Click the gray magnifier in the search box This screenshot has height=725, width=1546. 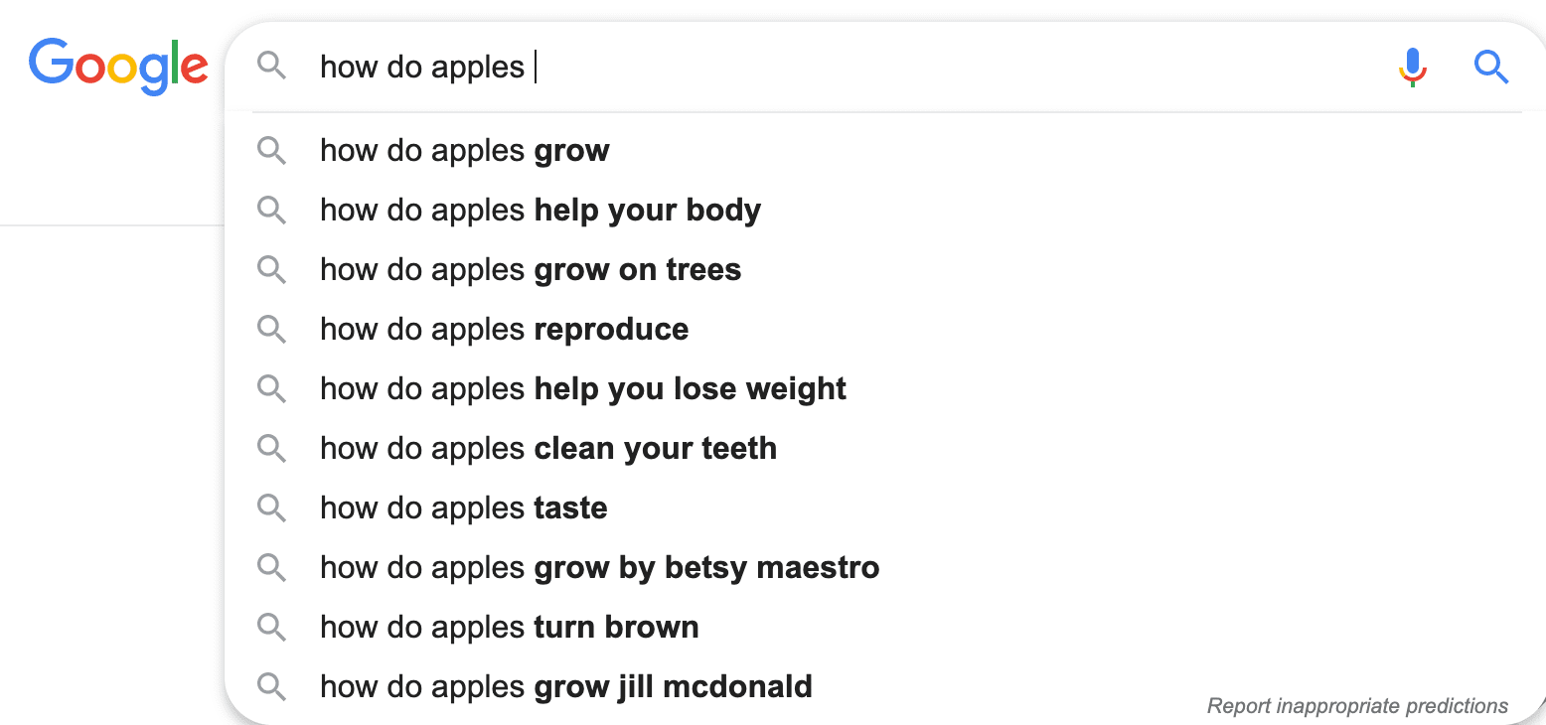click(x=271, y=67)
